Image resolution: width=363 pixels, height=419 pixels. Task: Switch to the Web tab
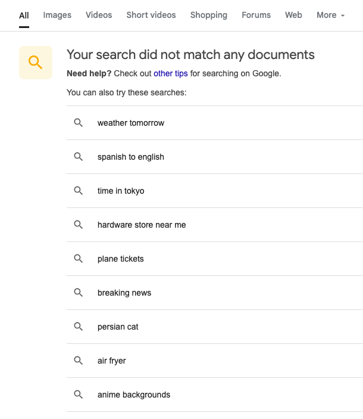[293, 15]
